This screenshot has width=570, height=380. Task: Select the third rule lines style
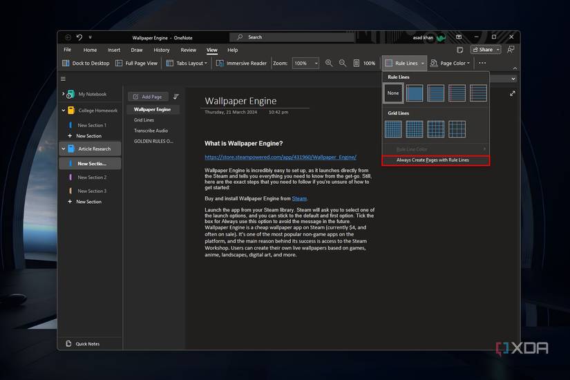coord(457,93)
